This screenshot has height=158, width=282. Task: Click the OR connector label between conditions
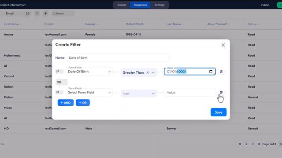(x=62, y=82)
